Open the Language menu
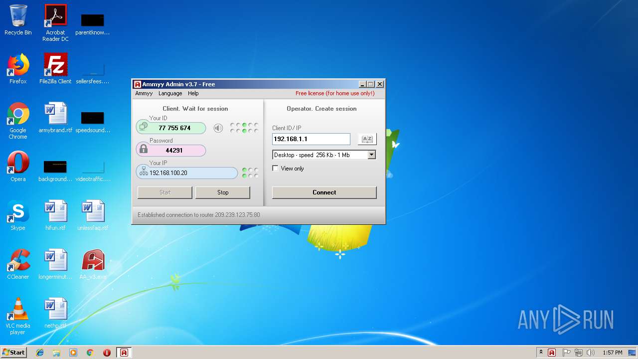The width and height of the screenshot is (638, 359). pos(170,93)
